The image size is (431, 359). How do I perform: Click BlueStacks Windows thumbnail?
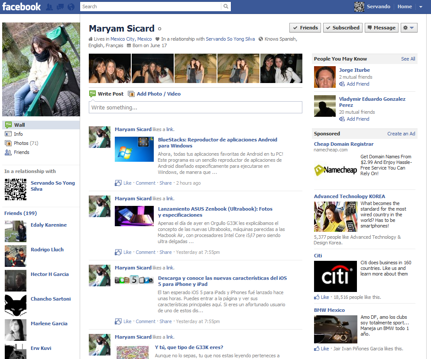(134, 149)
